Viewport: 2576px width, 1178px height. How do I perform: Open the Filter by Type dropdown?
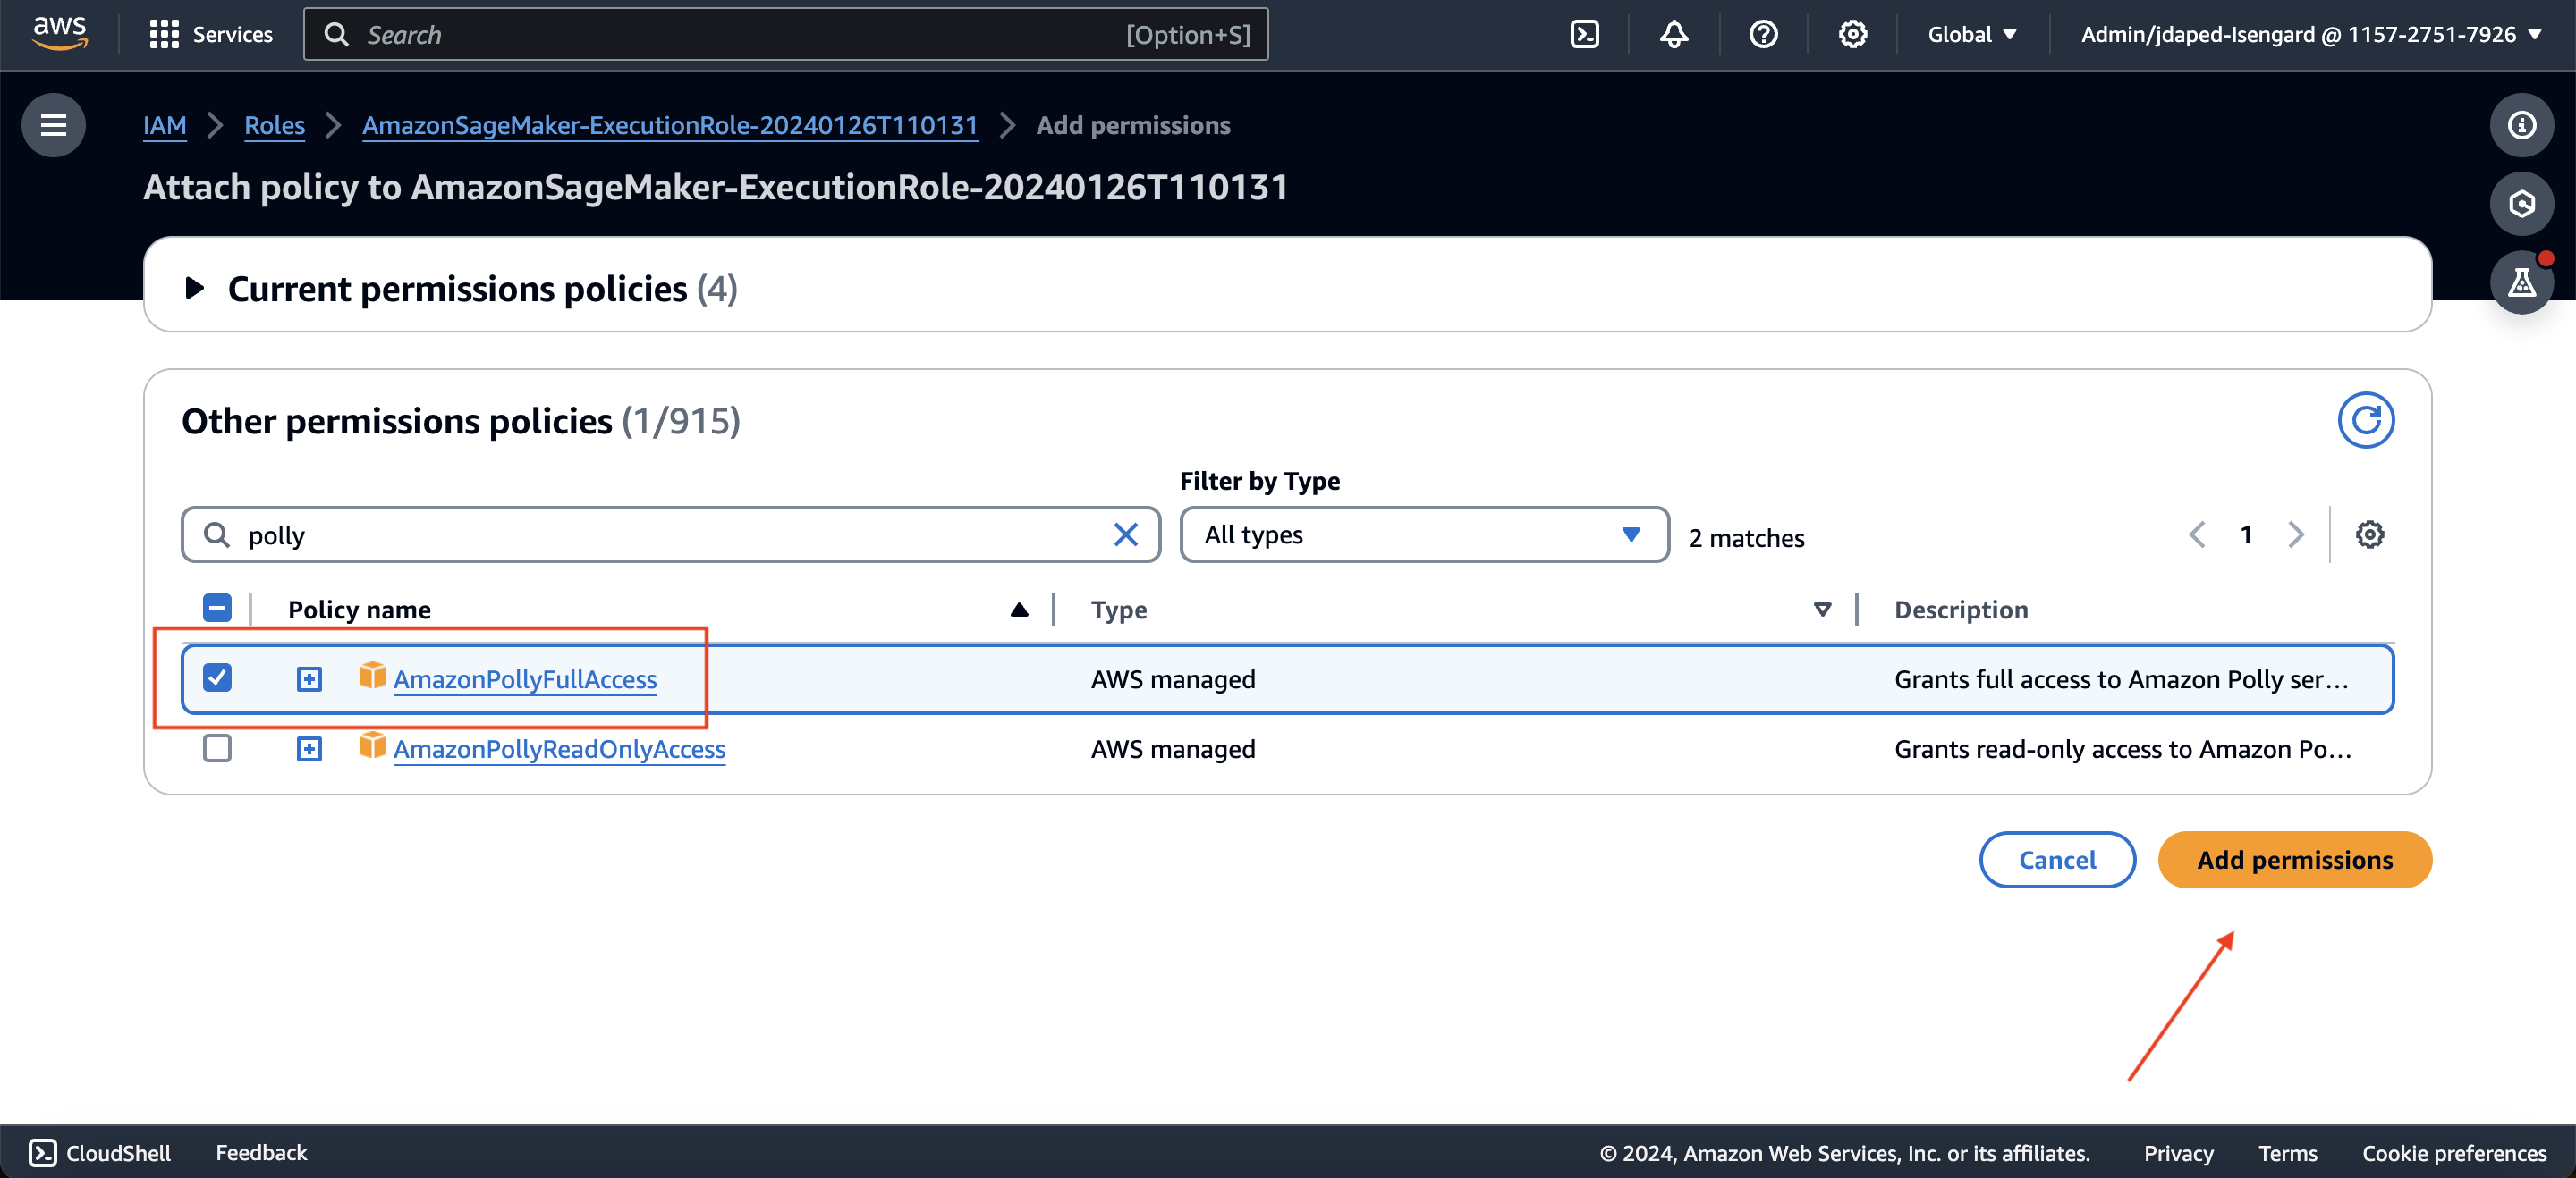click(x=1423, y=534)
